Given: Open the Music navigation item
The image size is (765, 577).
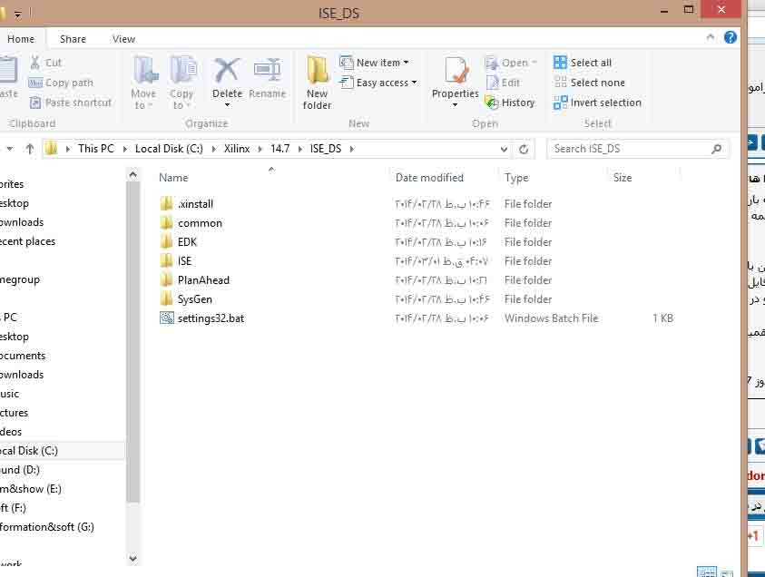Looking at the screenshot, I should click(10, 394).
